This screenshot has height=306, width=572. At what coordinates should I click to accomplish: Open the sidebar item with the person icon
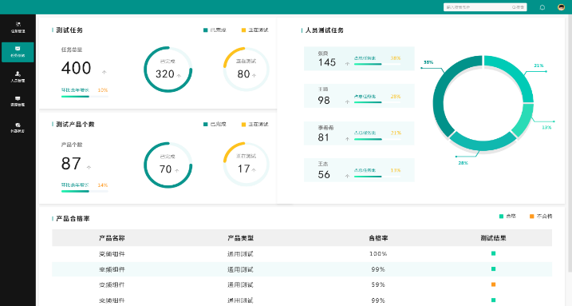click(x=18, y=77)
